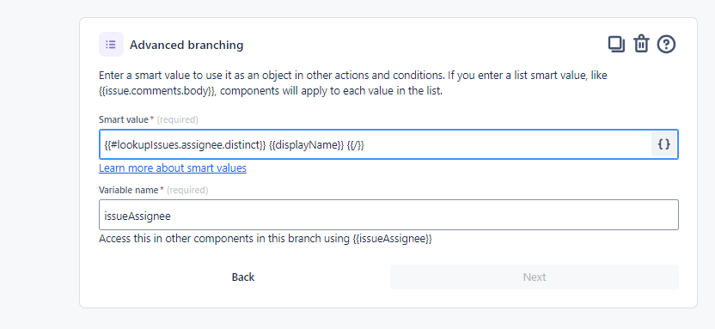Focus the Smart value input field

click(375, 144)
